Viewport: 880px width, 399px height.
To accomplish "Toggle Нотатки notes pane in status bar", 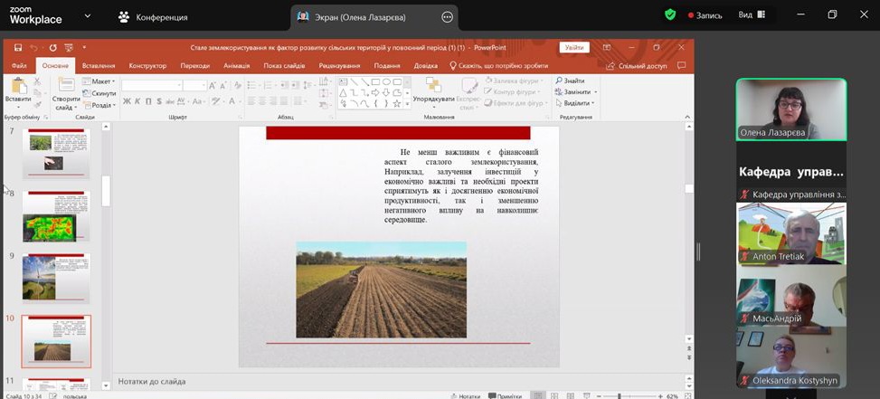I will point(465,395).
